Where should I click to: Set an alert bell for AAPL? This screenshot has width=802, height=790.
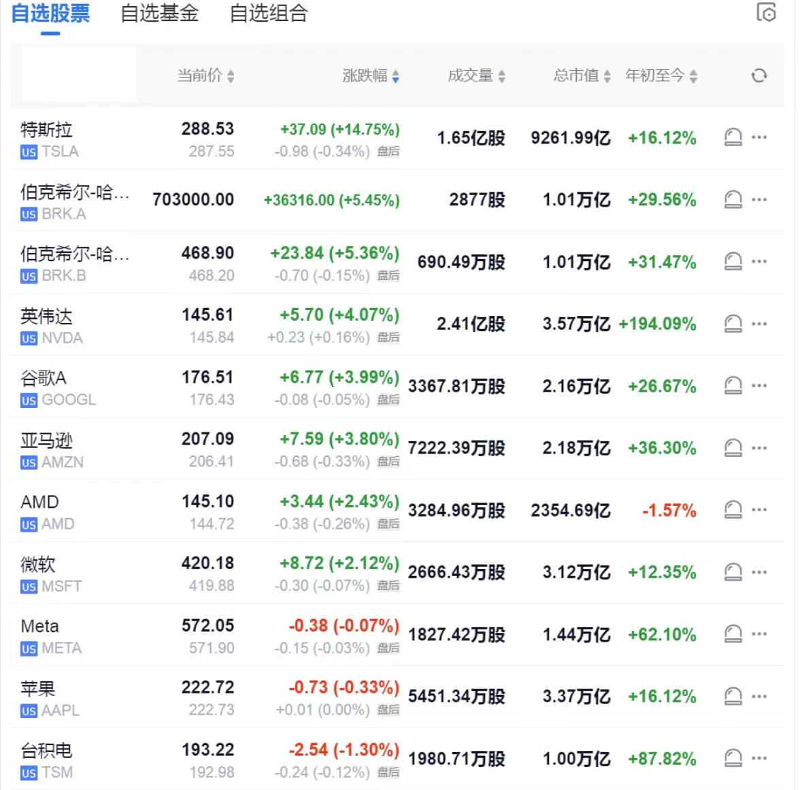pyautogui.click(x=733, y=696)
